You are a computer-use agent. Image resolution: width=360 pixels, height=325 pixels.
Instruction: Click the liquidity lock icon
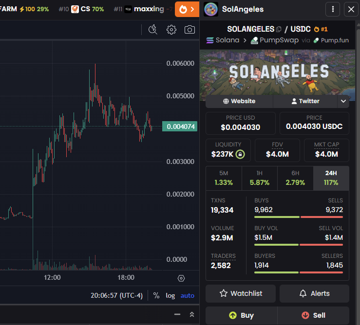[240, 154]
